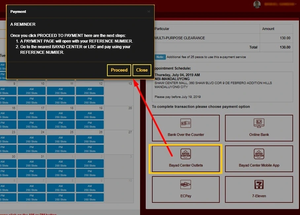Select PM 250 Slots for day 31

(32, 173)
